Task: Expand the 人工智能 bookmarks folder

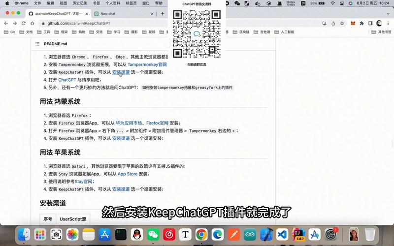Action: coord(284,32)
